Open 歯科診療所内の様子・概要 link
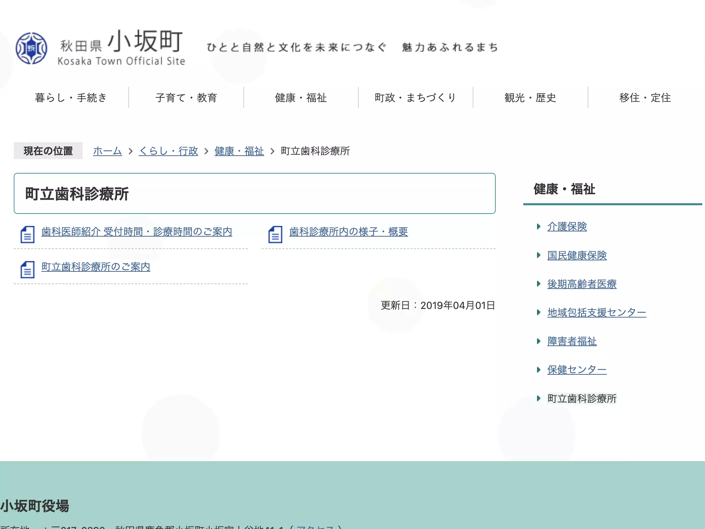 pos(348,231)
